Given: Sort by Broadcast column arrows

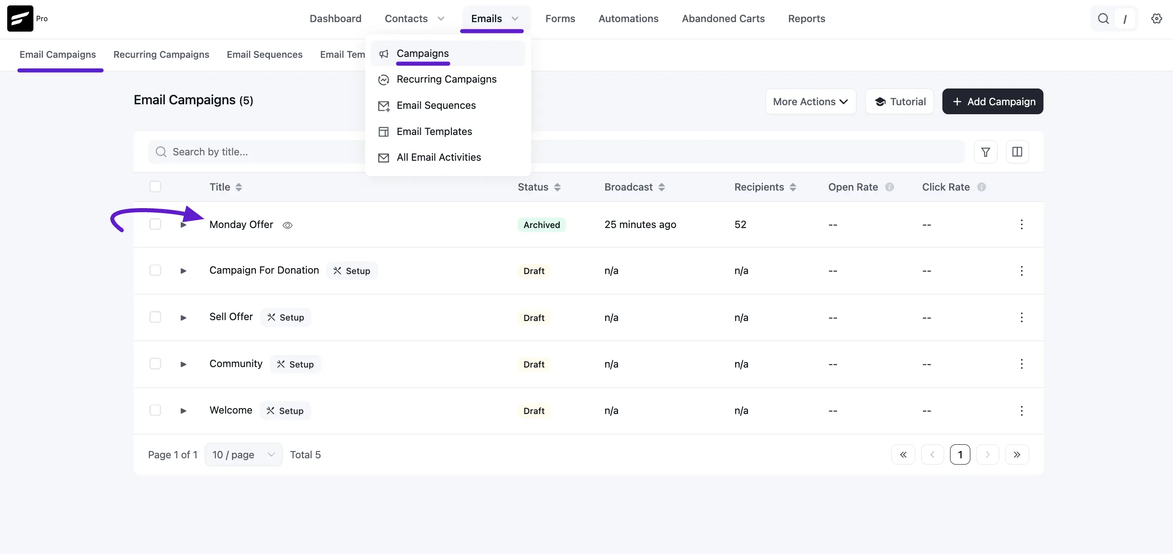Looking at the screenshot, I should [x=661, y=187].
